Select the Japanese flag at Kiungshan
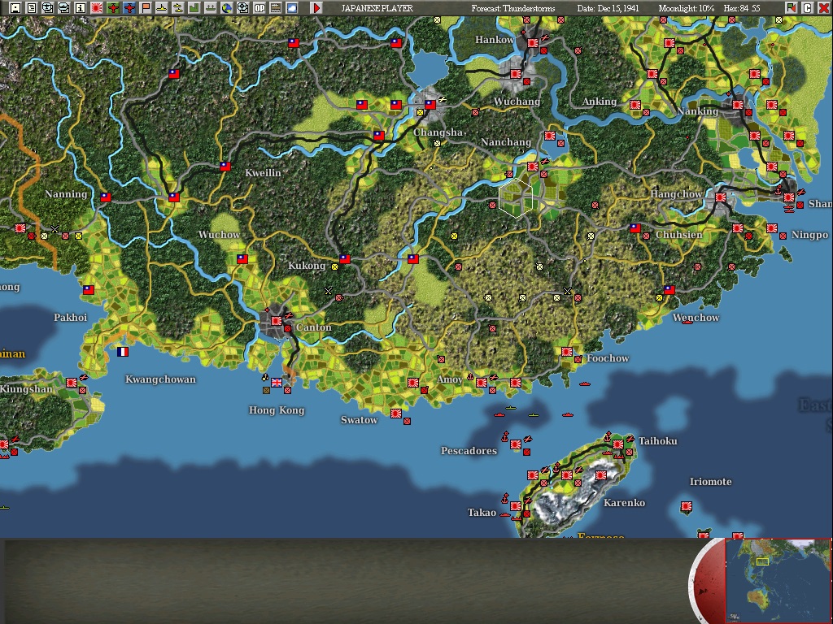Image resolution: width=833 pixels, height=624 pixels. [x=72, y=383]
